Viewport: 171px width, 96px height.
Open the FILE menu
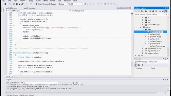pos(4,1)
